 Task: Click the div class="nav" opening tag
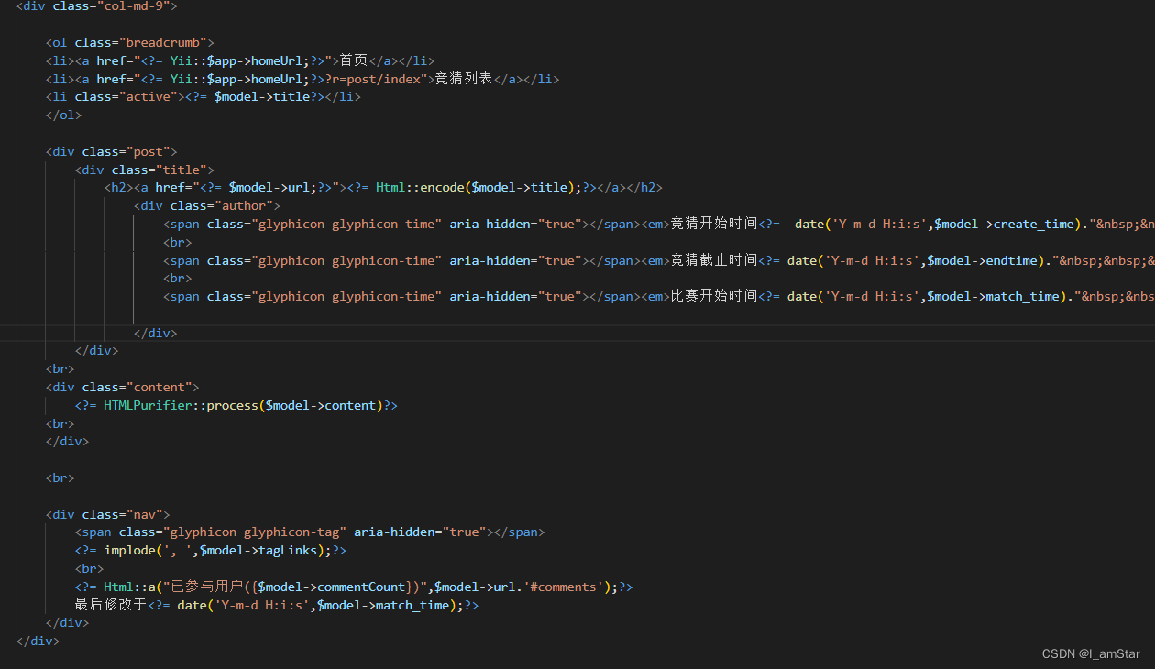click(108, 514)
